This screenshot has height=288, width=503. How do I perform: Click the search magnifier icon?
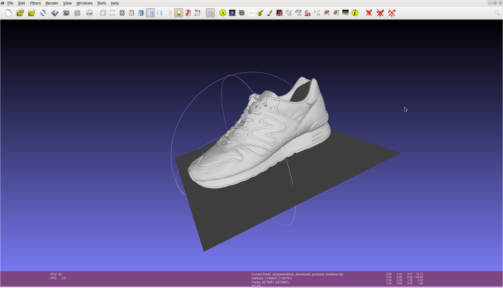pos(497,13)
